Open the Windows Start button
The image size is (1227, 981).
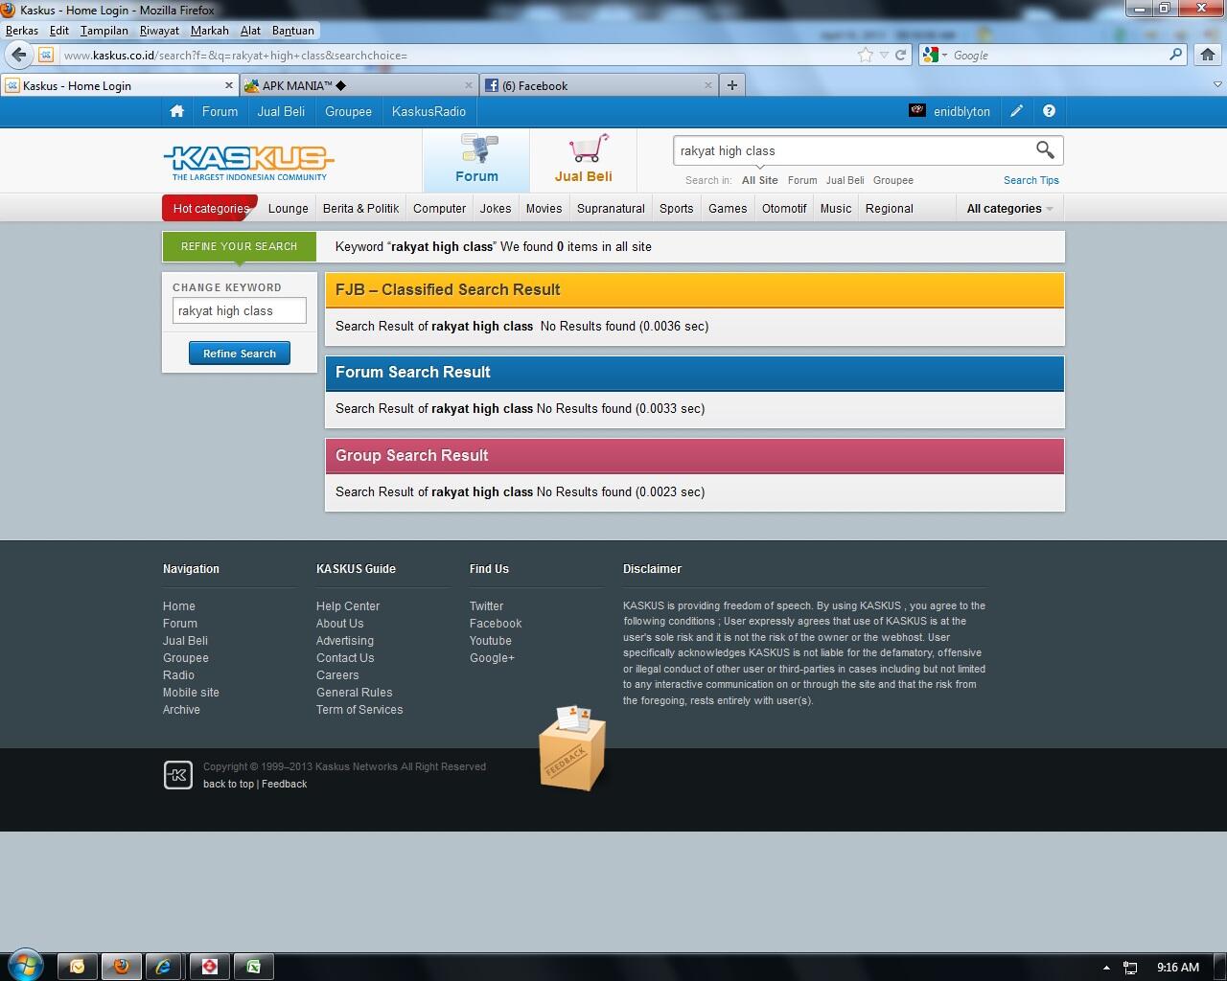tap(25, 966)
